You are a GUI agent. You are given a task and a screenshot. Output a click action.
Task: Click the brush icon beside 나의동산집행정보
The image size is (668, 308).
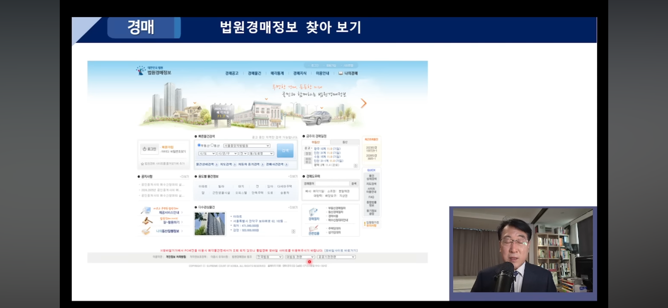[x=146, y=231]
